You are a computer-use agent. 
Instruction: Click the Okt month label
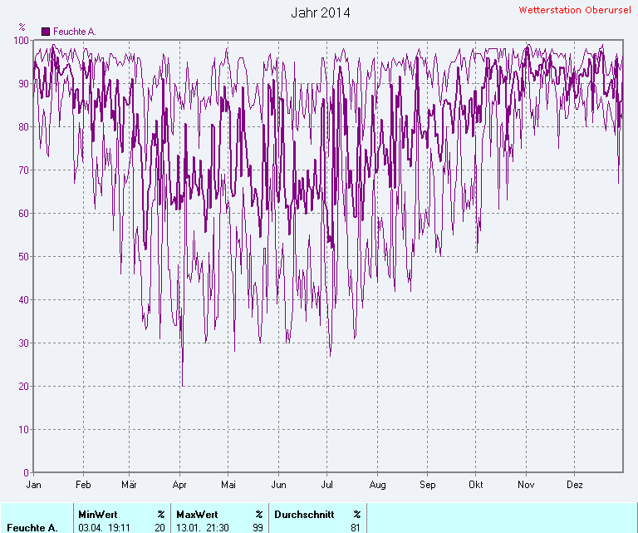(x=476, y=485)
